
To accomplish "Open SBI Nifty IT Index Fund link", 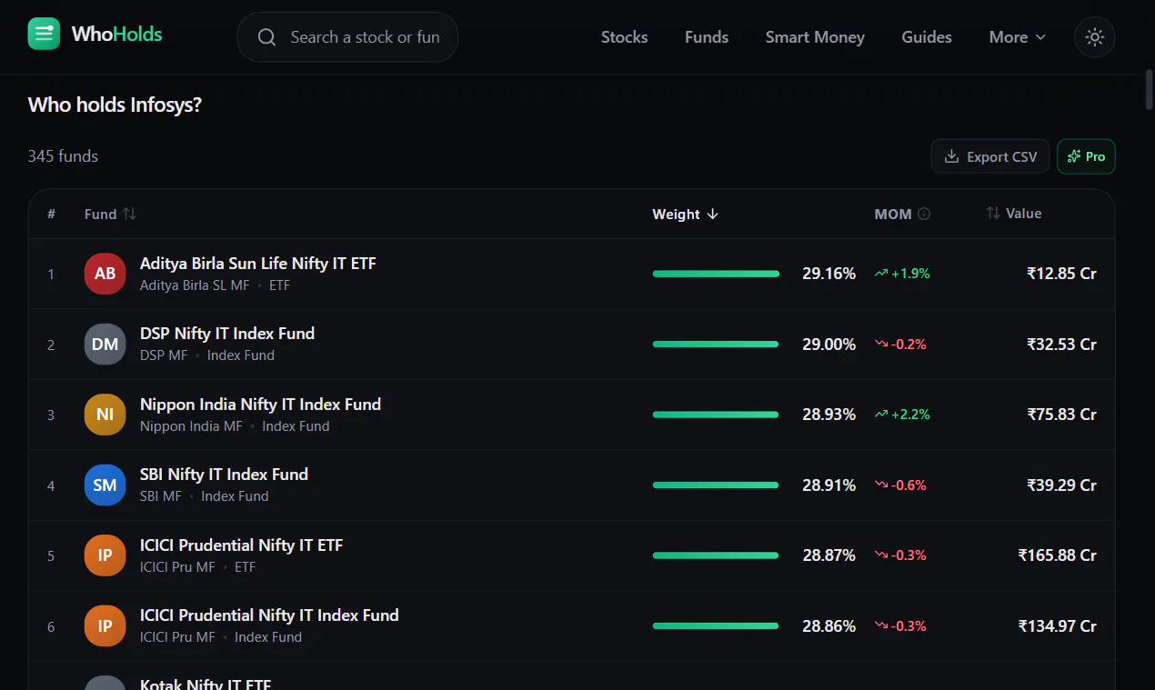I will (224, 475).
